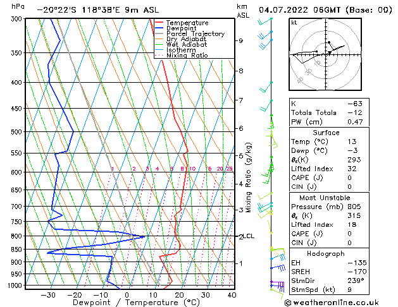The image size is (398, 307).
Task: Click the Surface Lifted Index value "32"
Action: [352, 169]
